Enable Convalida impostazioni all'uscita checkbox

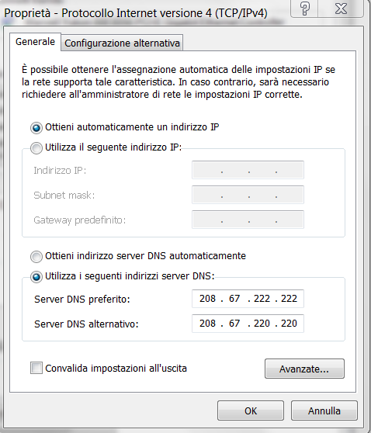click(36, 368)
